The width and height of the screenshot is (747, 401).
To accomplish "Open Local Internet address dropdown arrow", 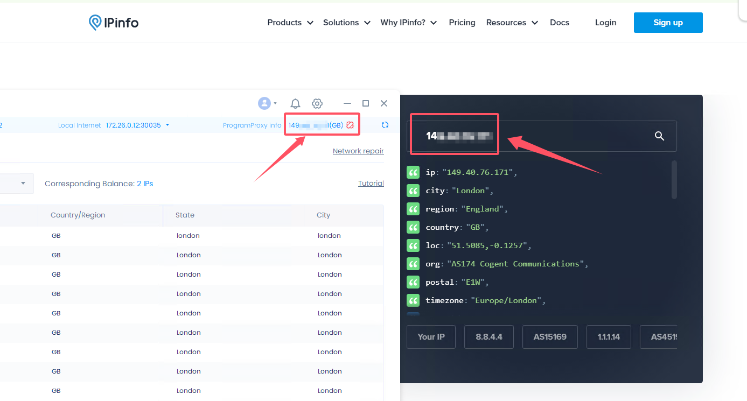I will pyautogui.click(x=167, y=125).
